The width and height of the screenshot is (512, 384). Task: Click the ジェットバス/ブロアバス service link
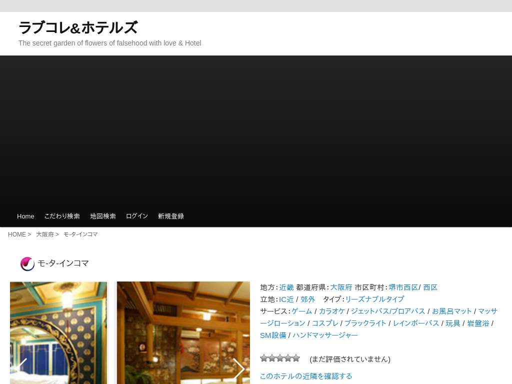coord(388,311)
